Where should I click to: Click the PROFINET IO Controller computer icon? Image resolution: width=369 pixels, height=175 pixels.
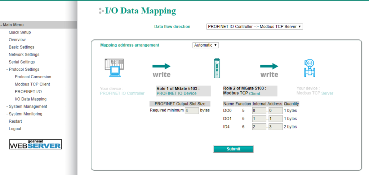coord(114,68)
